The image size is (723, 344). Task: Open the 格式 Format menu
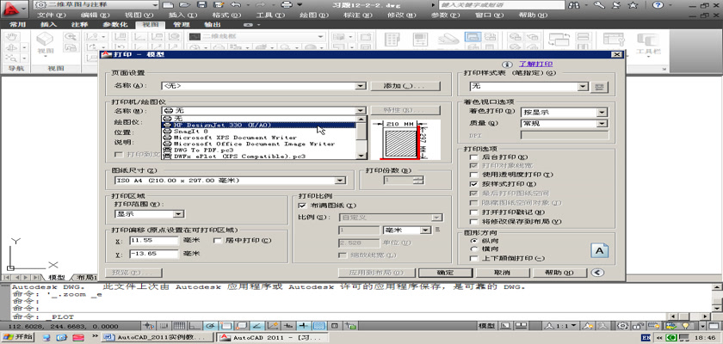(226, 15)
